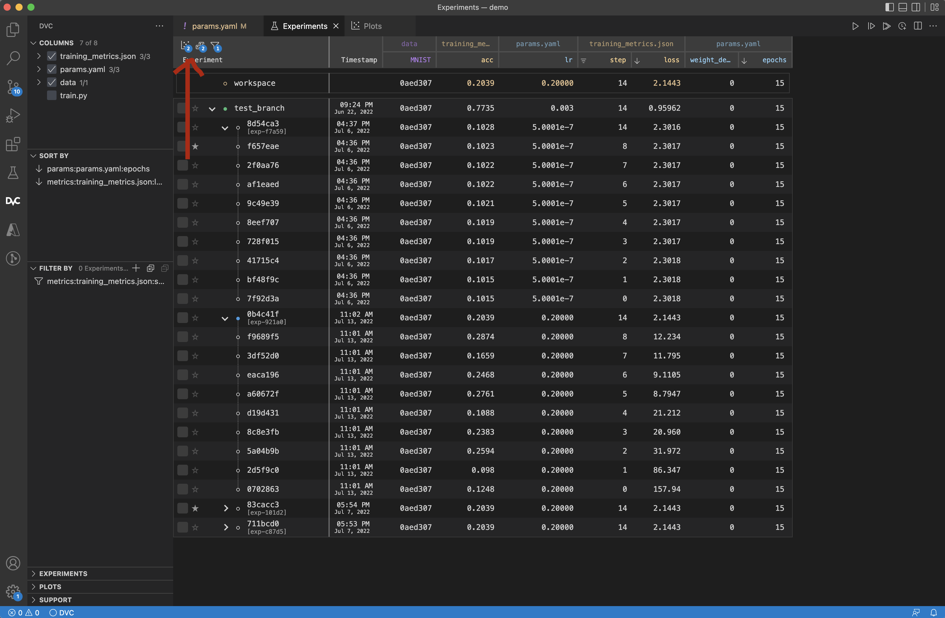Select the checkbox beside experiment f9689f5
945x618 pixels.
tap(182, 336)
